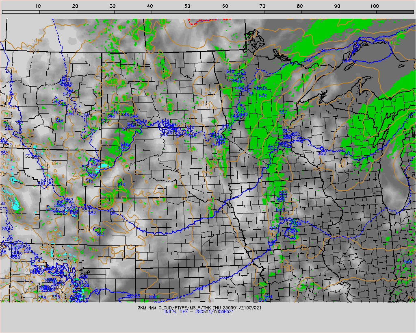The image size is (416, 333).
Task: Pick the lightest gray swatch below 10
Action: tap(21, 12)
